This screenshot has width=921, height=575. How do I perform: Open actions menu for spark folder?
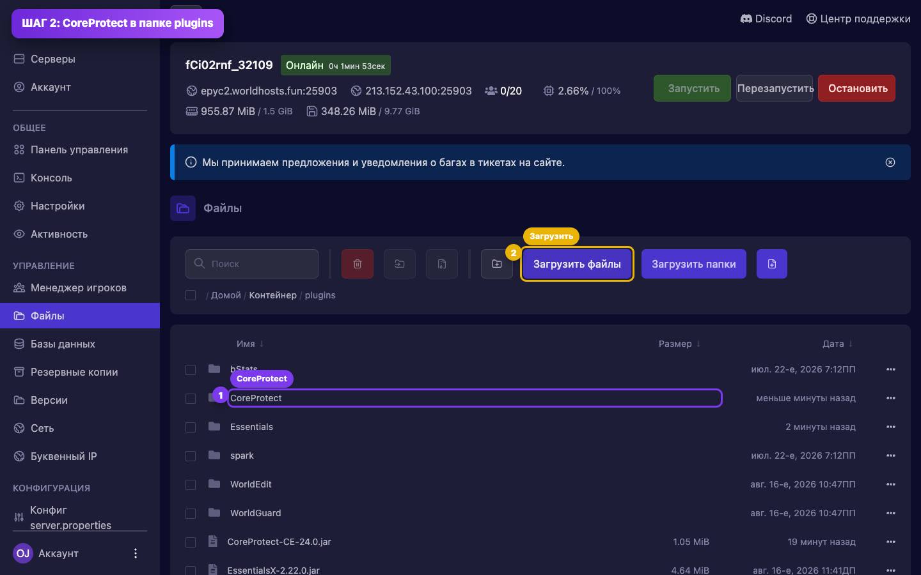coord(891,456)
